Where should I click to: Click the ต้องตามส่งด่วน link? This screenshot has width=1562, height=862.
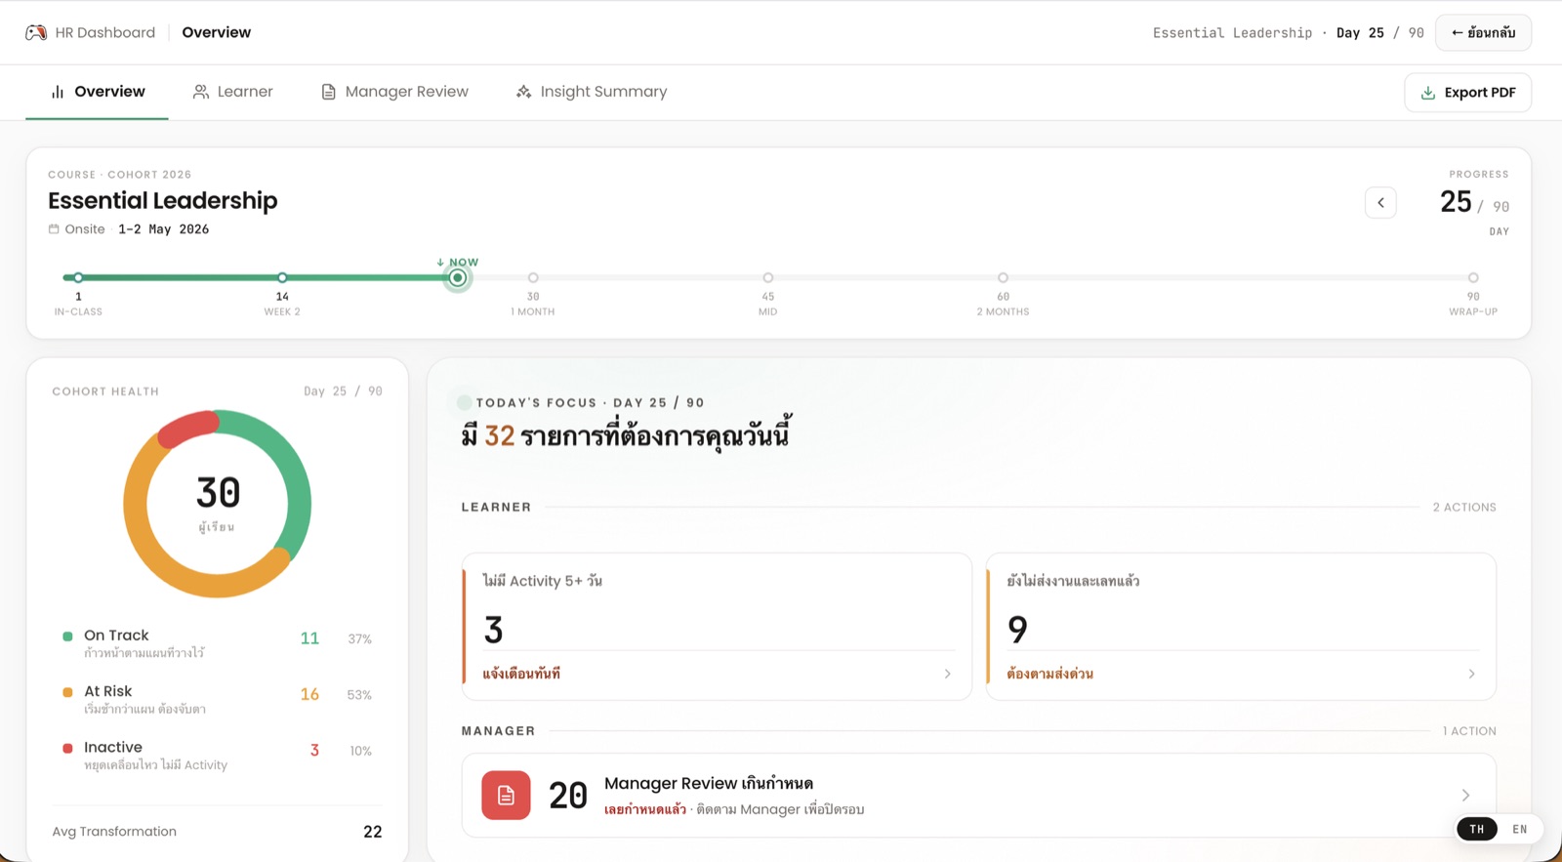coord(1049,674)
